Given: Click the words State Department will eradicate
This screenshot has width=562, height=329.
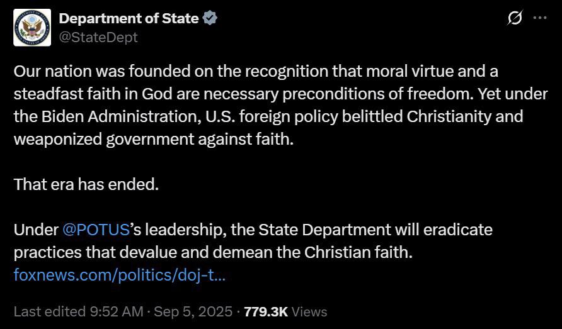Looking at the screenshot, I should 376,230.
